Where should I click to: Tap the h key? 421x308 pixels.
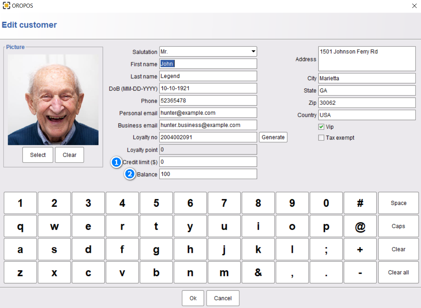tap(190, 249)
